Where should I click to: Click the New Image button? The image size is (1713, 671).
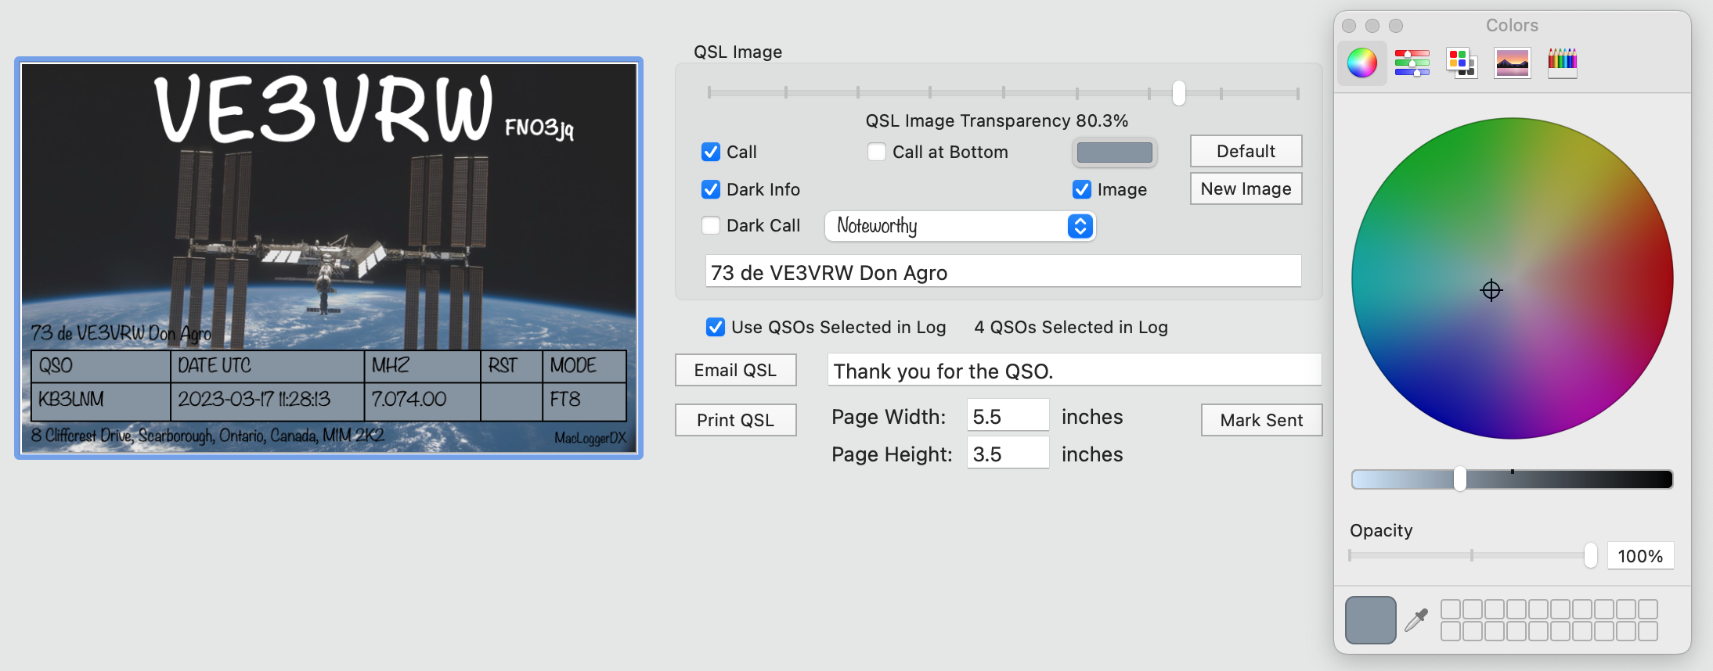point(1246,188)
